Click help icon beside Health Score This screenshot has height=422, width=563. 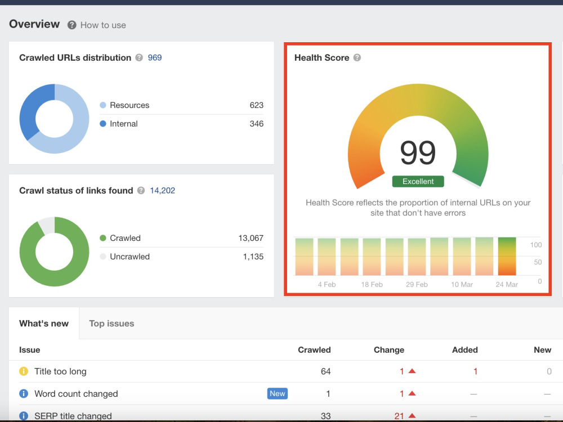(357, 57)
